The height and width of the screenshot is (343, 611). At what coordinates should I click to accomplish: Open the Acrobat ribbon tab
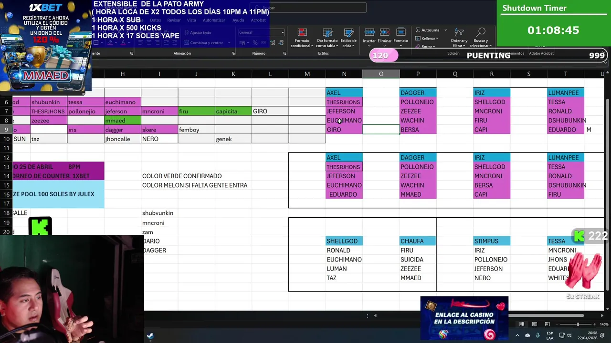click(258, 20)
